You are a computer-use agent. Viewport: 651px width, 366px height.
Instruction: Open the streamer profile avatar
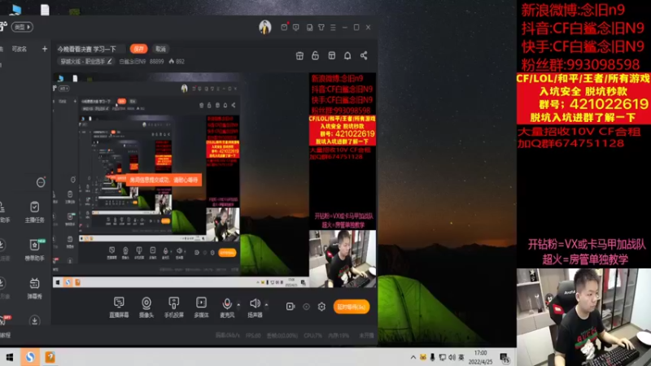265,28
